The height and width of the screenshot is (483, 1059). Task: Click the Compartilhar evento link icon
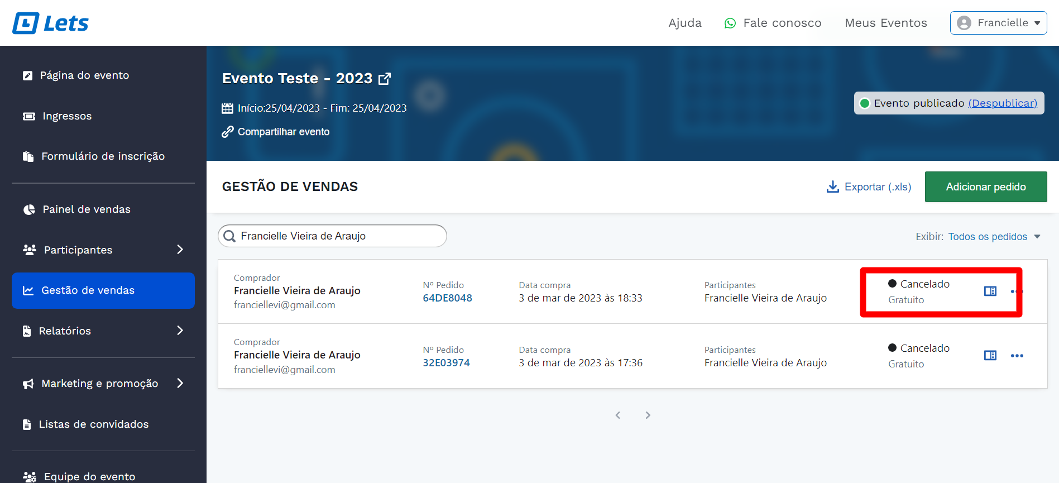pos(227,132)
